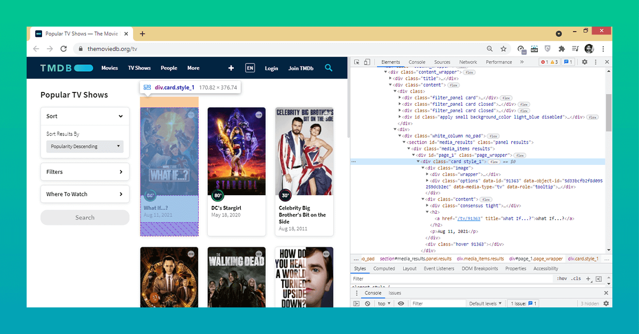Bookmark this page with the star icon
This screenshot has height=334, width=639.
(x=503, y=48)
